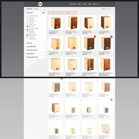Click the 'AMERICAN WHITE ASH' product title text
Viewport: 139px width, 139px height.
click(x=103, y=75)
